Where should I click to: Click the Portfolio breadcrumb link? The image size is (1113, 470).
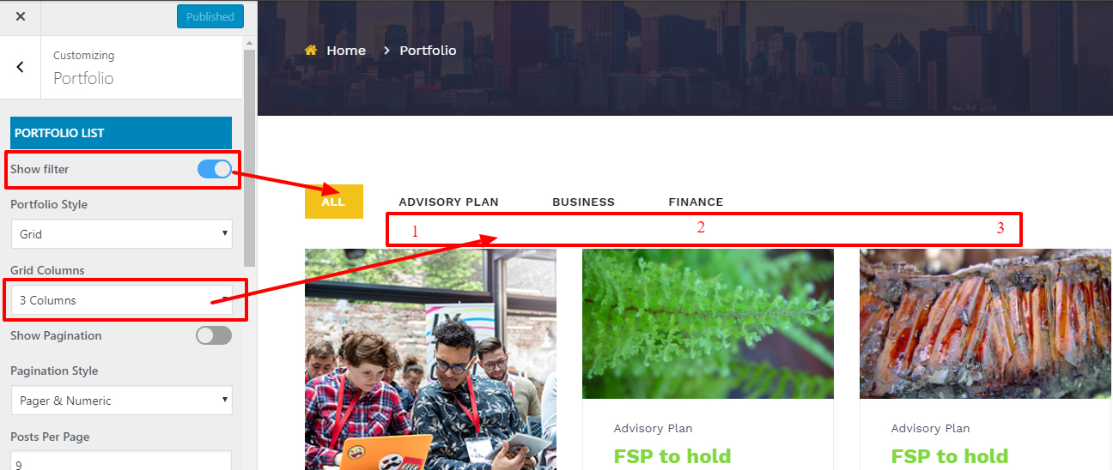428,51
